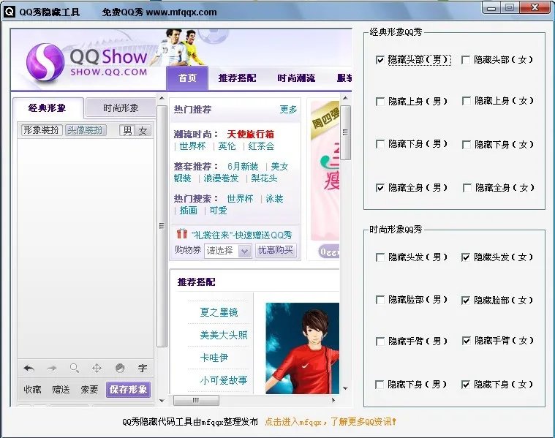Select 头像装扮 sub-tab

86,130
